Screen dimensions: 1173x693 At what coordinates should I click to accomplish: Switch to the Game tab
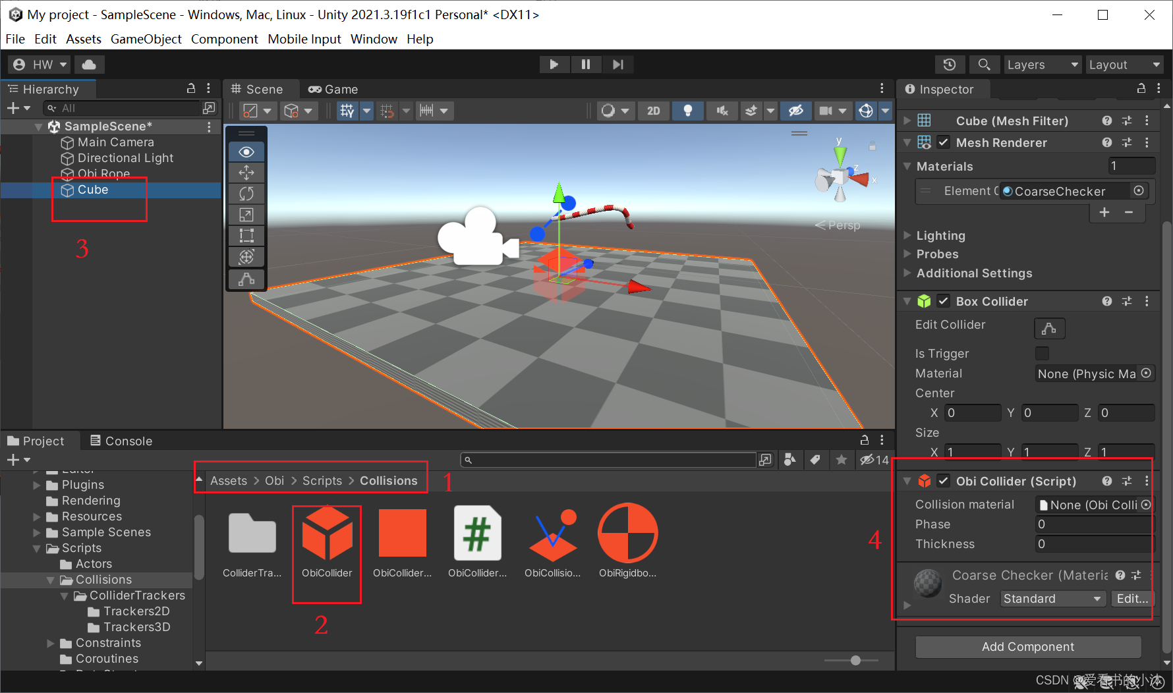[333, 89]
